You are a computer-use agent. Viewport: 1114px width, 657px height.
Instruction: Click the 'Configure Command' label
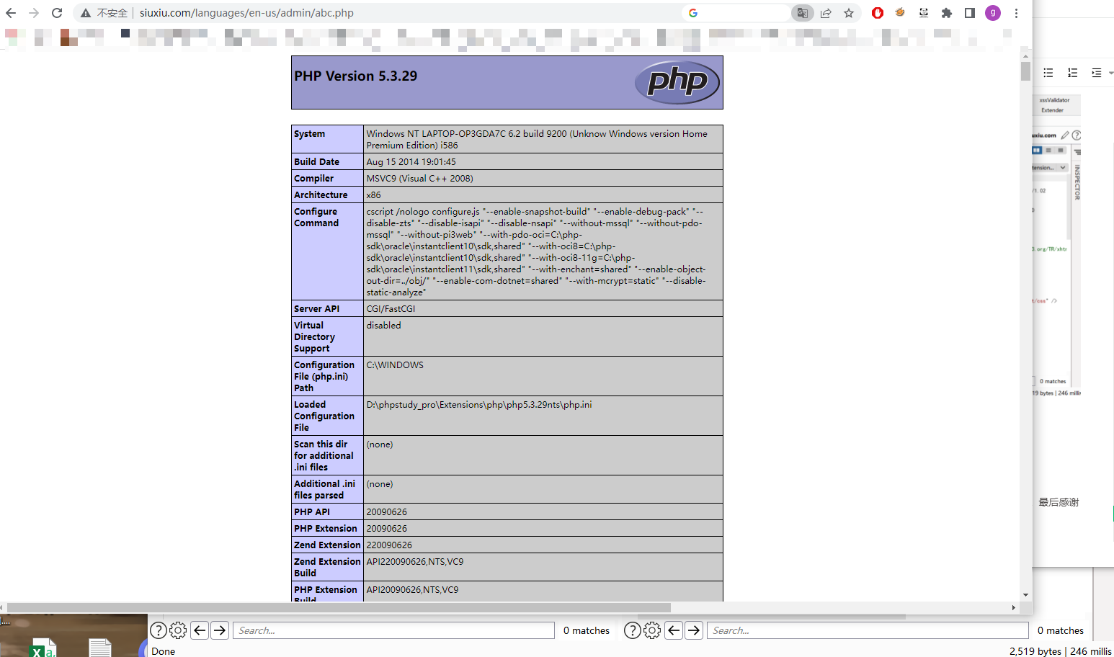coord(316,218)
